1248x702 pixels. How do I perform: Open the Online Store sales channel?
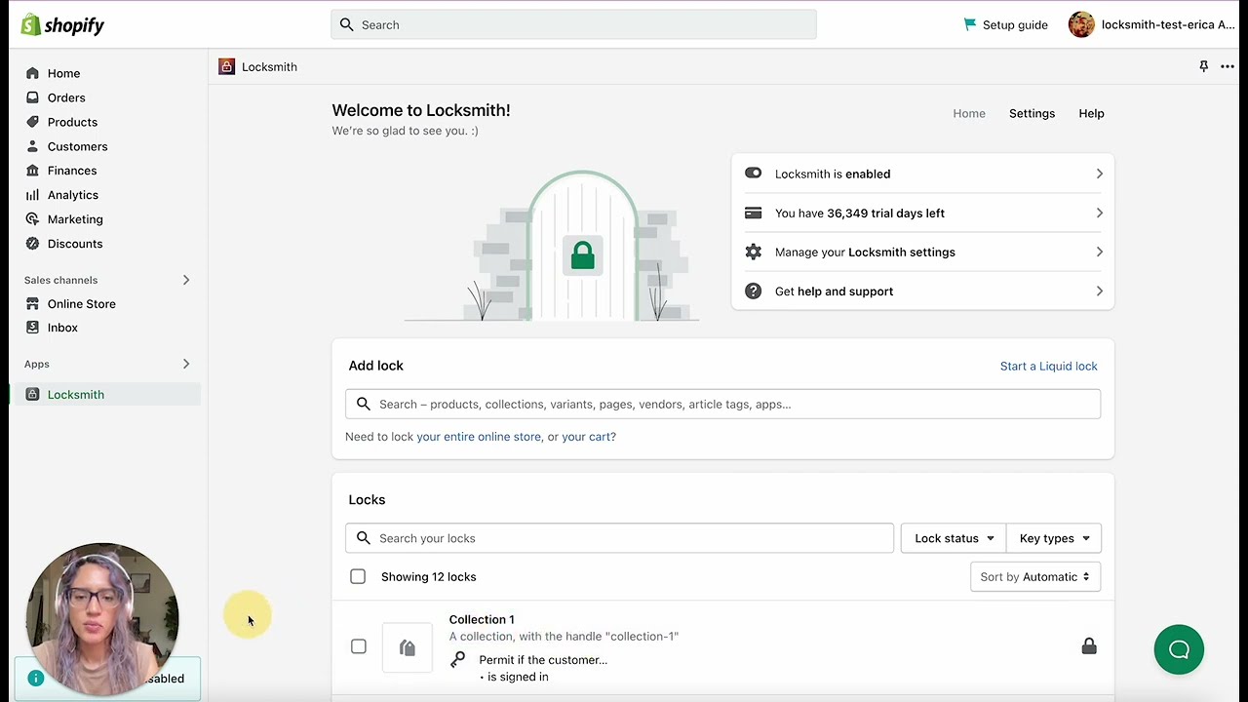click(x=81, y=304)
